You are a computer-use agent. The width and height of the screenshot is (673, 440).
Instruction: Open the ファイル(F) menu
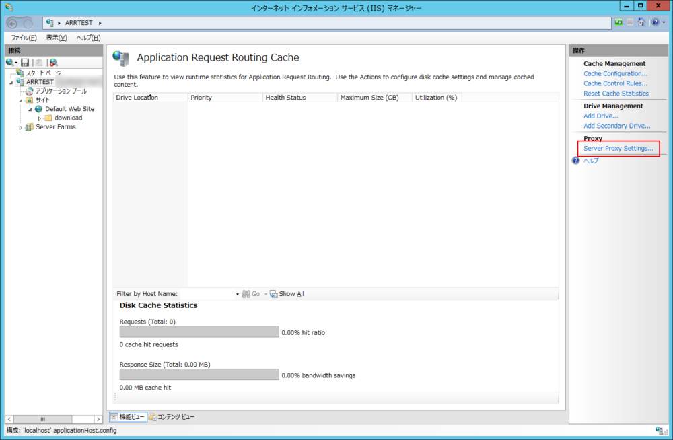click(x=23, y=38)
